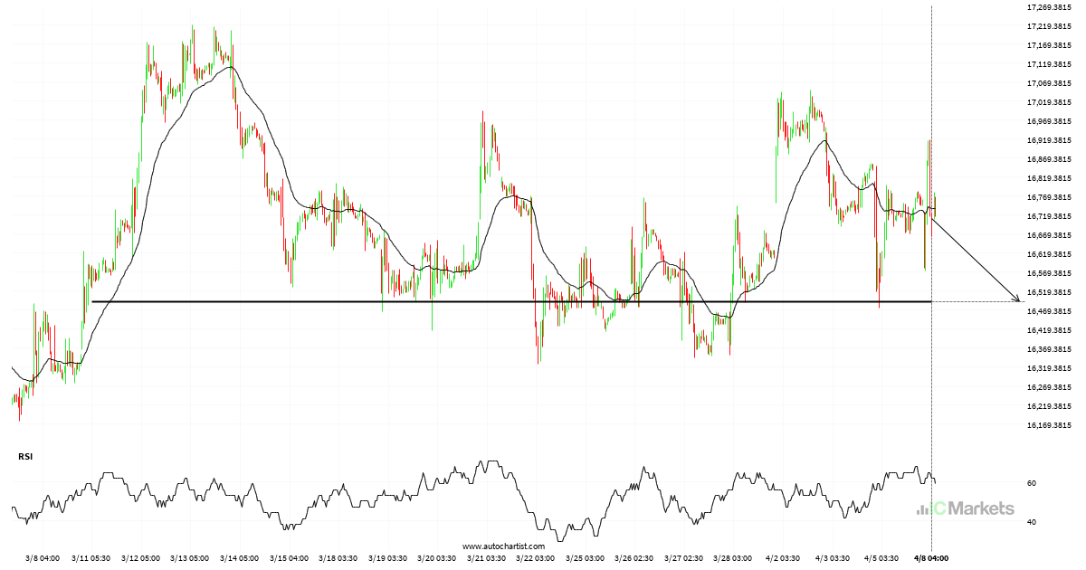
Task: Click the 16,669.3815 price label
Action: pos(1050,235)
